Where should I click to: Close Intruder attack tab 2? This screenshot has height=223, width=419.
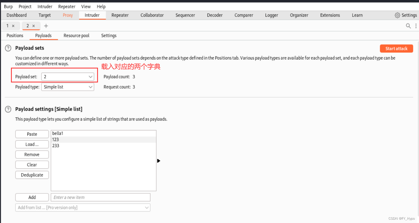[x=33, y=26]
